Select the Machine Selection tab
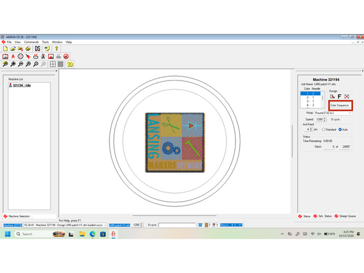Viewport: 364px width, 273px height. pos(17,216)
